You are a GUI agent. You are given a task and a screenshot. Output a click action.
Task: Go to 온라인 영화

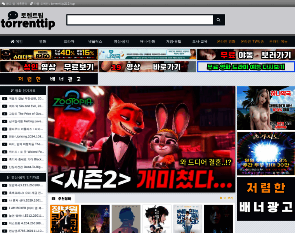[226, 42]
